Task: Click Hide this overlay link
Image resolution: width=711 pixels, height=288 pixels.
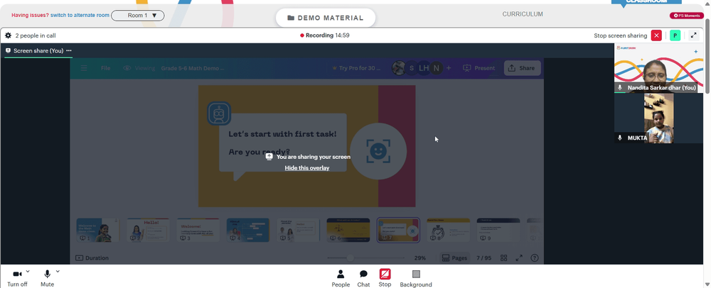Action: (x=307, y=167)
